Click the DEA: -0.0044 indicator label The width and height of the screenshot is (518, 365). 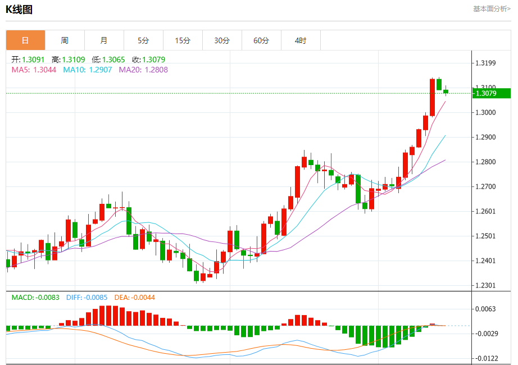click(134, 297)
